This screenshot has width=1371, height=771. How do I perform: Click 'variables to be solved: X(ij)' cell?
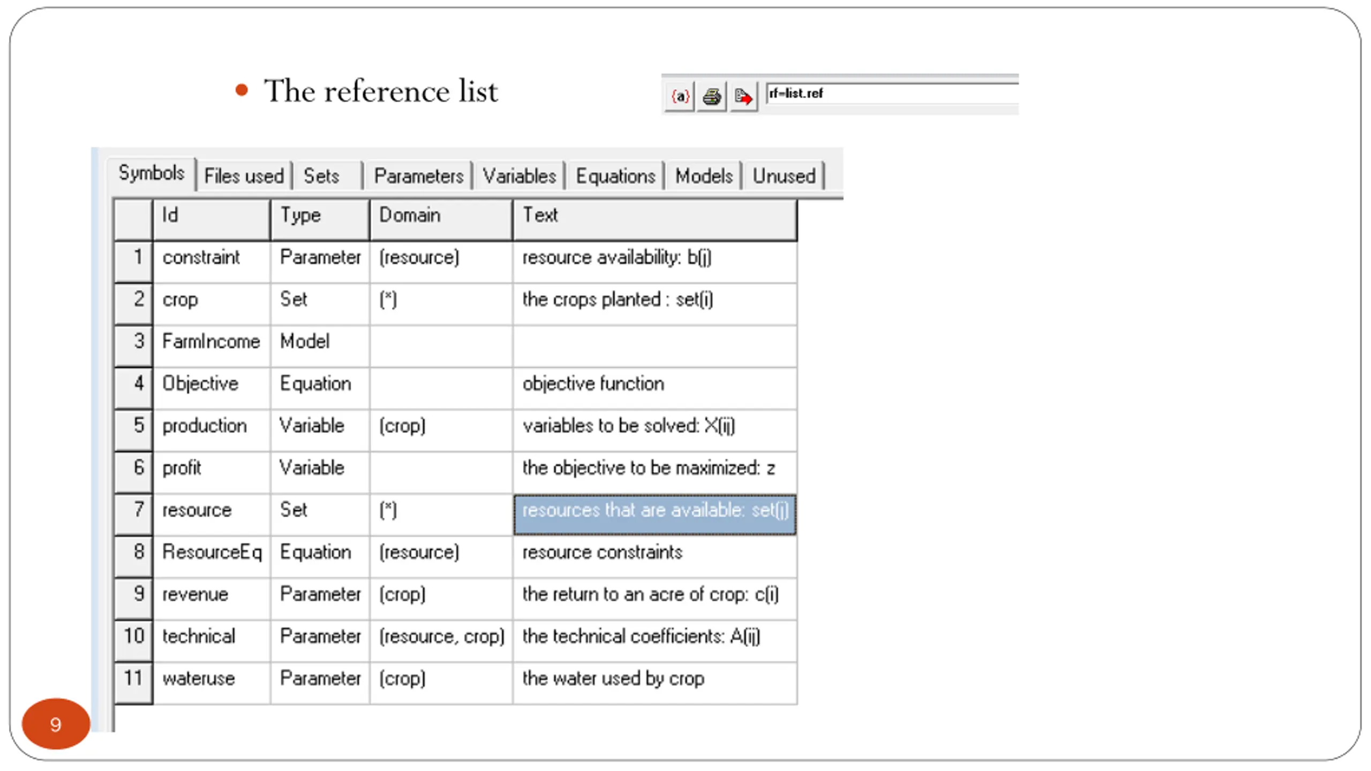[x=655, y=430]
